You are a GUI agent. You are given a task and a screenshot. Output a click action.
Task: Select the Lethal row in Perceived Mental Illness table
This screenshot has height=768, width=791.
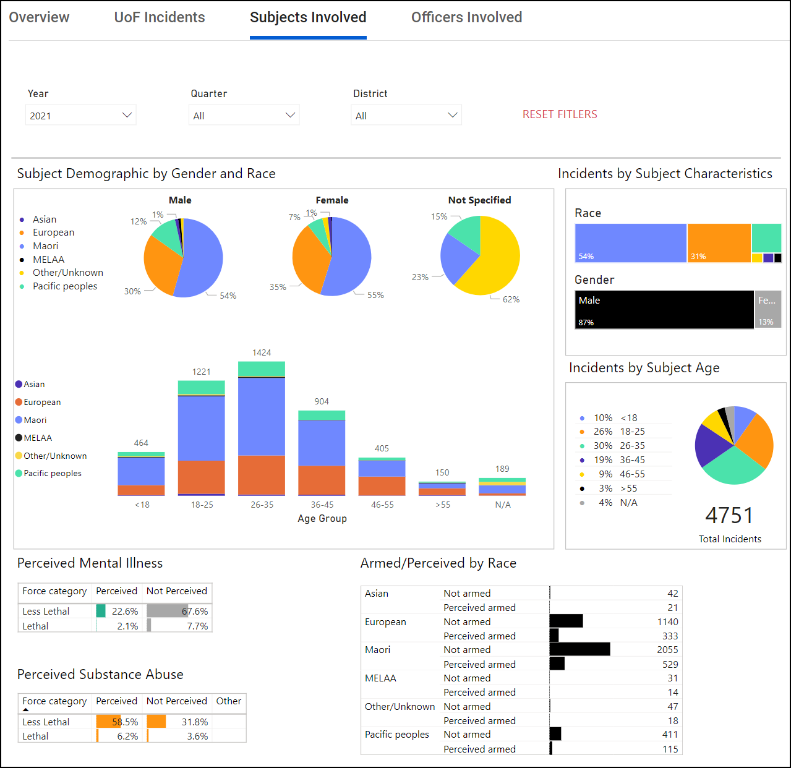pos(35,626)
